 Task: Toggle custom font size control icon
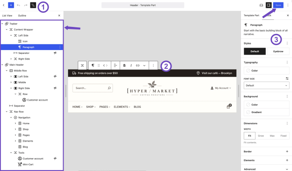[x=287, y=79]
